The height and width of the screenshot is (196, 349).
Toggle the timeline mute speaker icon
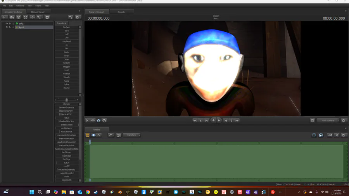pos(337,135)
